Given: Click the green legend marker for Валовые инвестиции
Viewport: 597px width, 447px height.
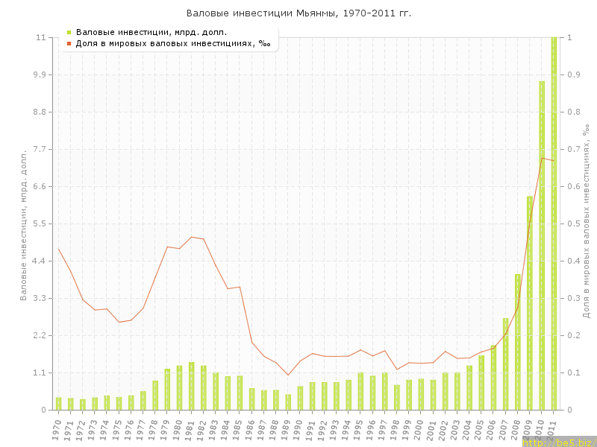Looking at the screenshot, I should (69, 32).
